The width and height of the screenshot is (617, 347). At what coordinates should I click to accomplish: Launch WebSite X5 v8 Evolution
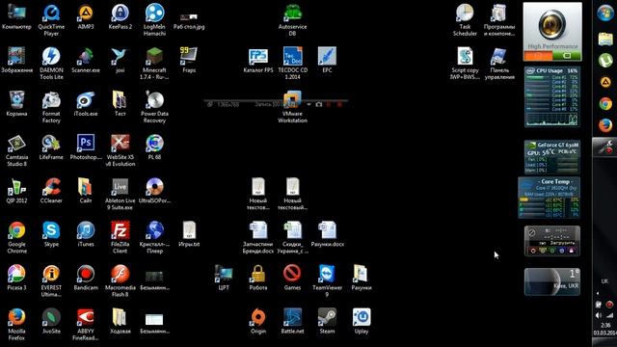point(120,150)
